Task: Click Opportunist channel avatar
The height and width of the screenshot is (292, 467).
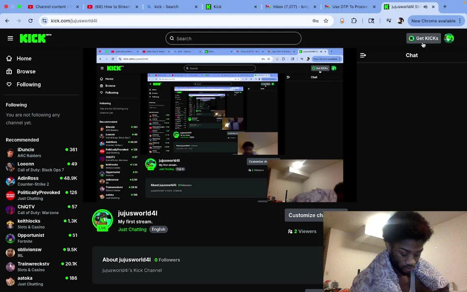Action: click(10, 238)
